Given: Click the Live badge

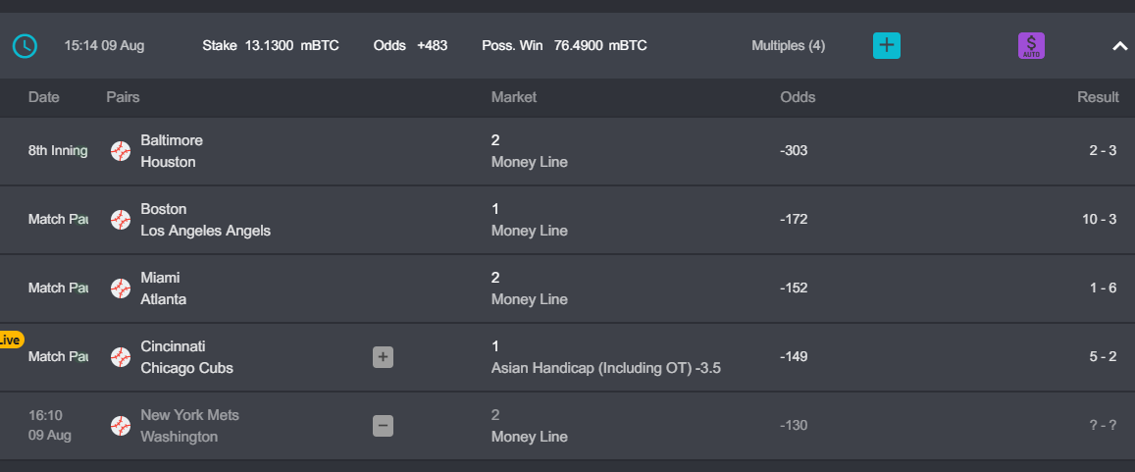Looking at the screenshot, I should coord(11,340).
